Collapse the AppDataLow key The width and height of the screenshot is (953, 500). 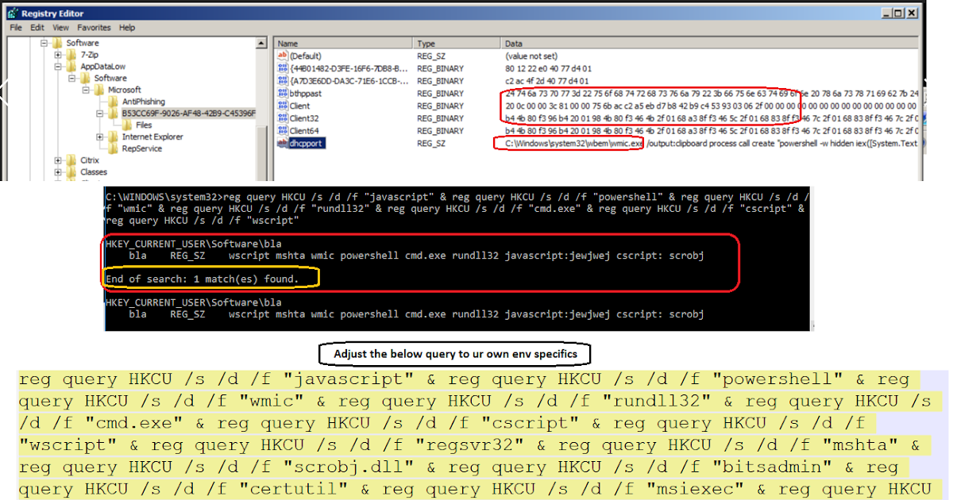[x=59, y=67]
